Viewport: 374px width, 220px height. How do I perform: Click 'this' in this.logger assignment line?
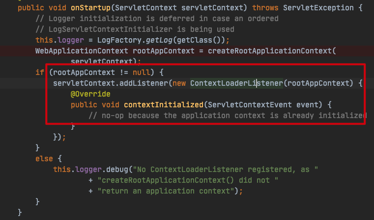coord(44,40)
